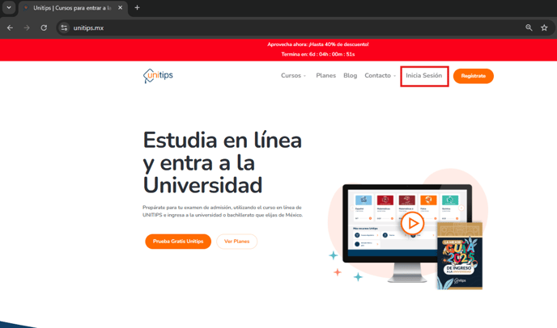Viewport: 557px width, 328px height.
Task: Open a new browser tab
Action: [137, 8]
